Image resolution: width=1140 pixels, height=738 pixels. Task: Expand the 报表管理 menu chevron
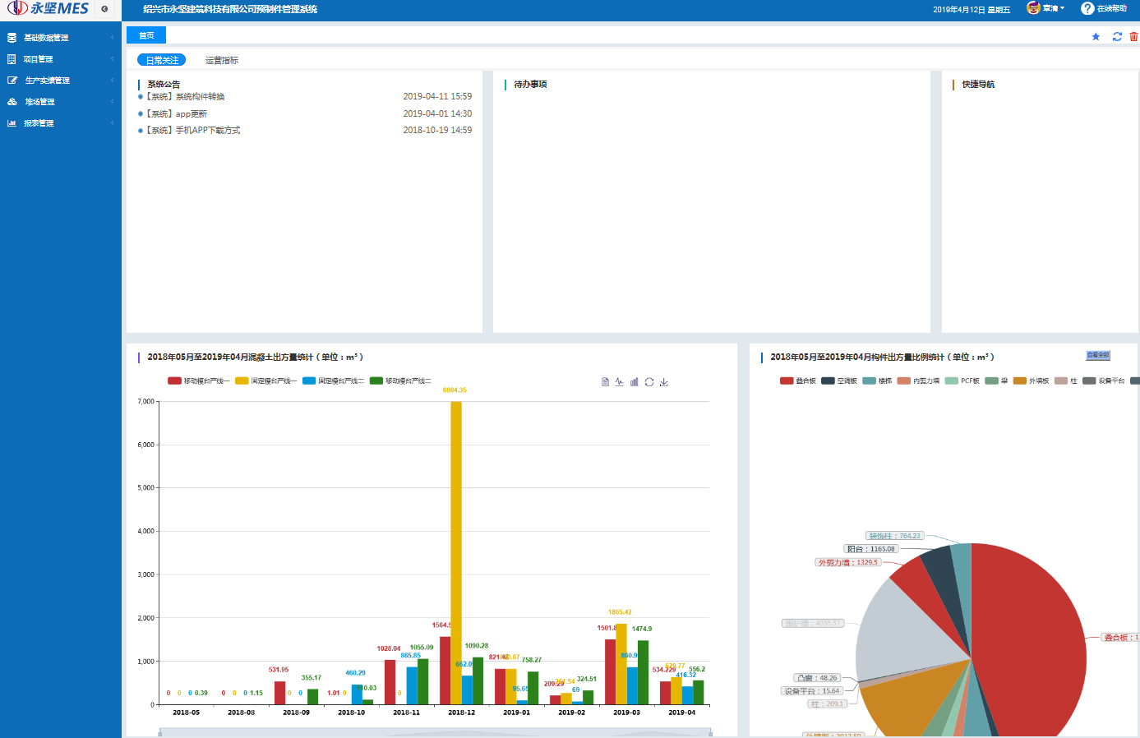(112, 123)
